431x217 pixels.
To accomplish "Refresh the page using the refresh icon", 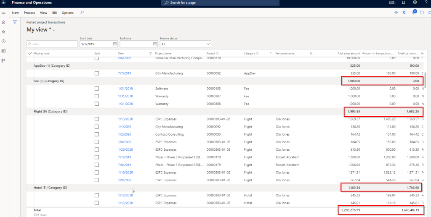I will [423, 13].
